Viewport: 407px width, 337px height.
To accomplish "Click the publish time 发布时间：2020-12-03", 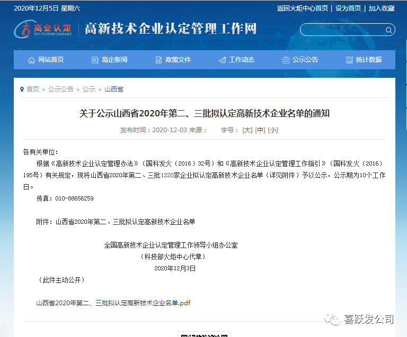I will click(153, 130).
